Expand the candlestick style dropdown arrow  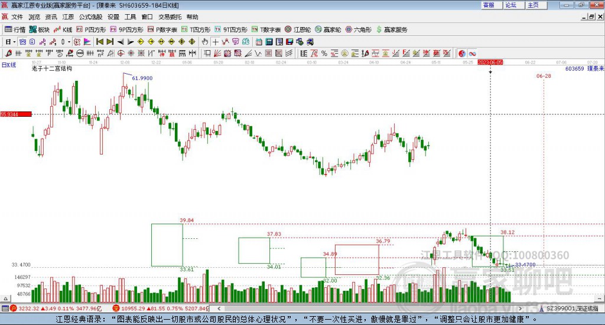(x=69, y=42)
